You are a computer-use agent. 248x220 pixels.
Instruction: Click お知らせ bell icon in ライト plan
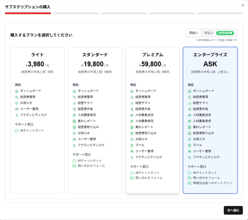(x=16, y=103)
